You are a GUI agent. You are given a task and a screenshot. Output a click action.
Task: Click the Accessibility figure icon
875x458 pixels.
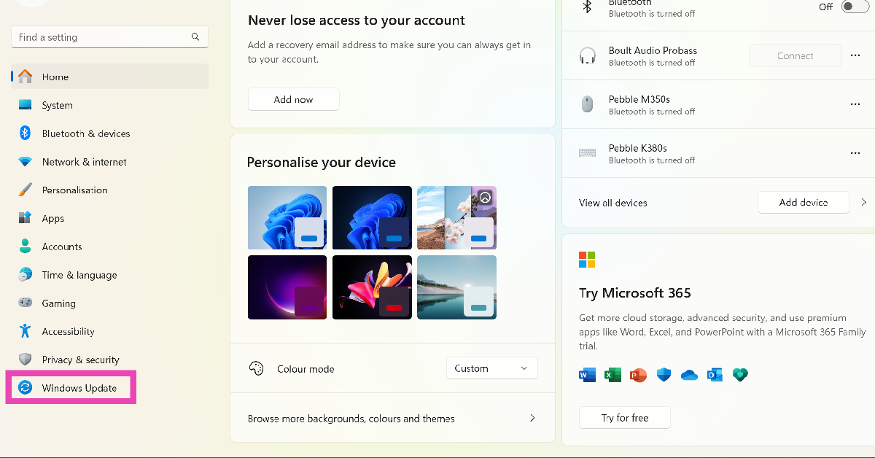tap(25, 331)
